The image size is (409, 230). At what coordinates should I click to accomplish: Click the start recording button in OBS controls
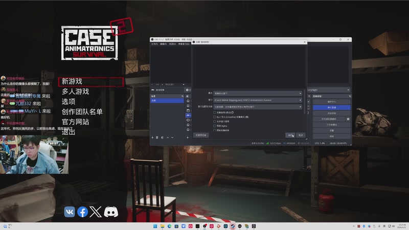coord(331,113)
